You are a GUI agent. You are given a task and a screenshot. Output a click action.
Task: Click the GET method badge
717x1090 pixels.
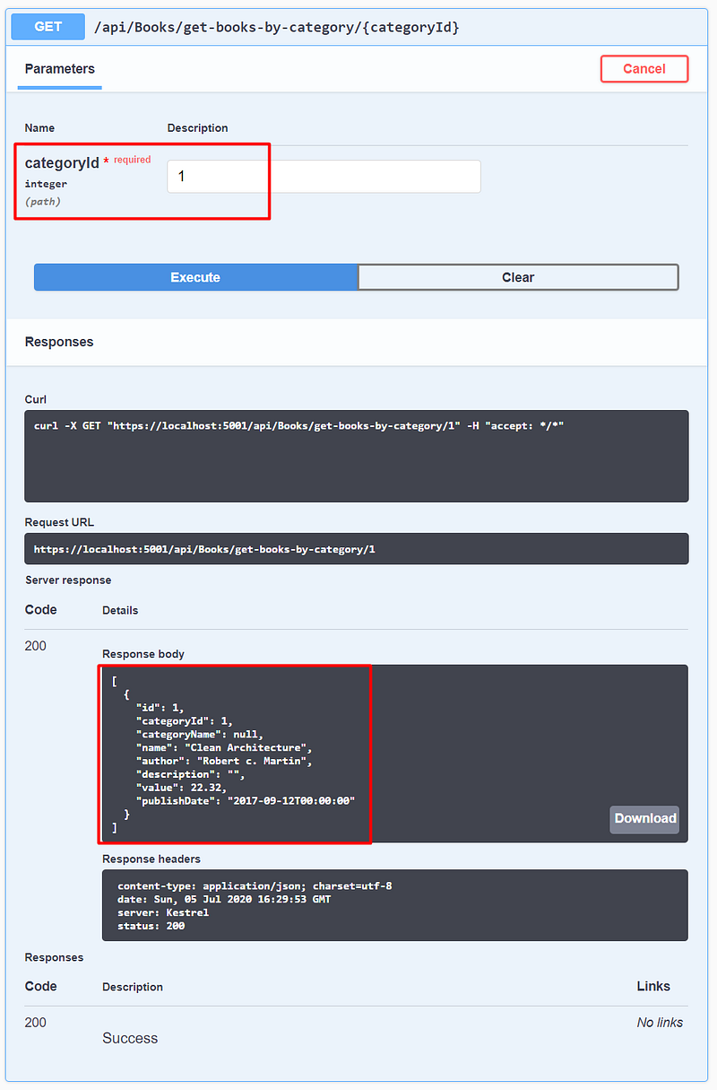(48, 27)
